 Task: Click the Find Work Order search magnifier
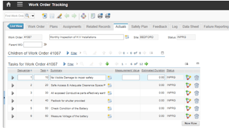(27, 16)
